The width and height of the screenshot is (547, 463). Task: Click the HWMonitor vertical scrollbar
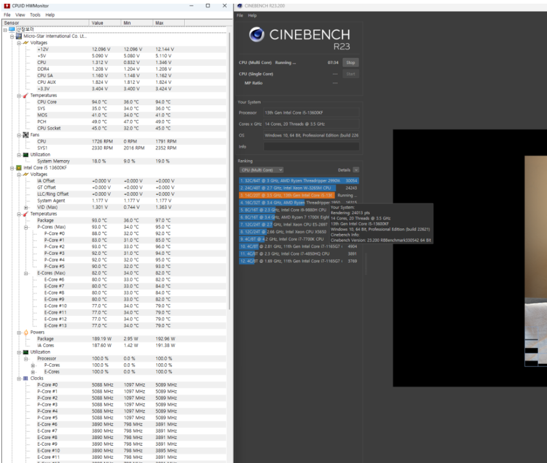click(229, 171)
